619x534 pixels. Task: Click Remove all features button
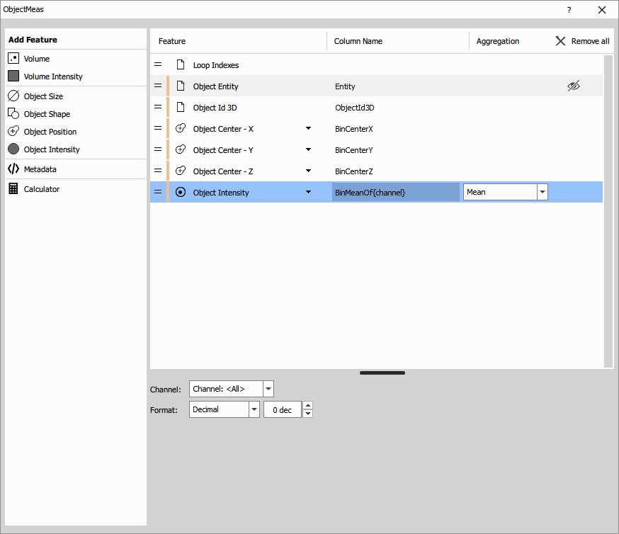click(x=582, y=41)
